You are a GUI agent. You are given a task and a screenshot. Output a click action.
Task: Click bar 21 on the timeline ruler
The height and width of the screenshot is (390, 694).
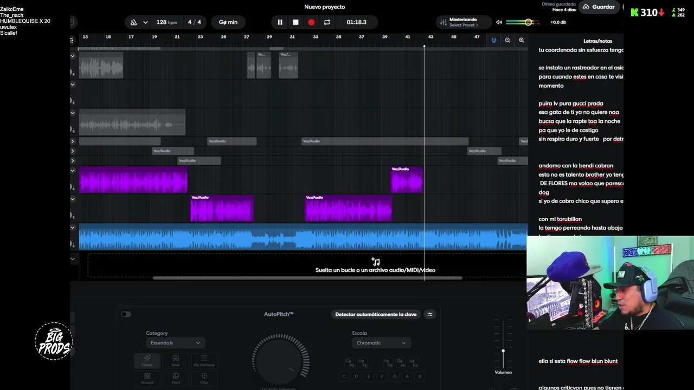tap(177, 37)
